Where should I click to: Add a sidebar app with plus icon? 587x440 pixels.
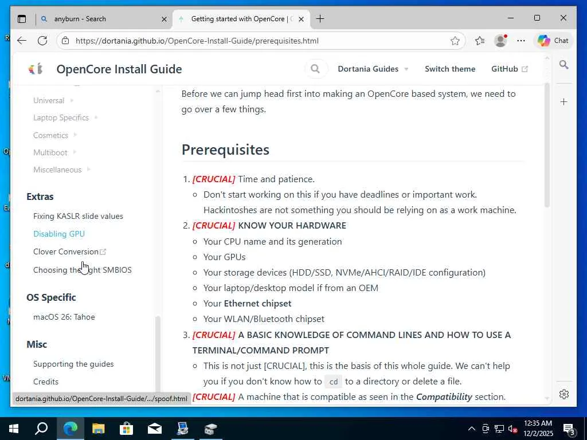[x=564, y=102]
